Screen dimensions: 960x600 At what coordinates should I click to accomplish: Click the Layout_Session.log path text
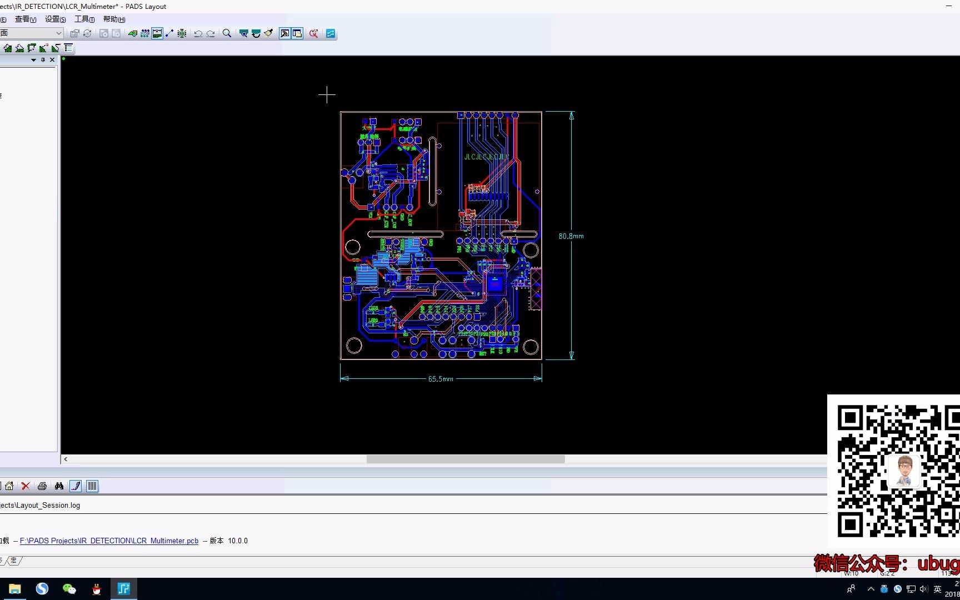click(40, 506)
